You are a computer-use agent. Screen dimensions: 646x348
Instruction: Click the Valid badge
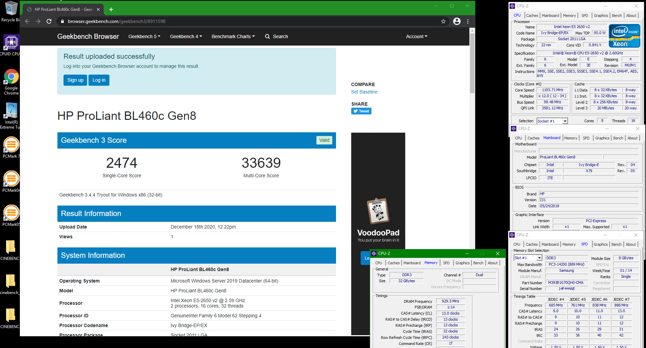pos(324,140)
